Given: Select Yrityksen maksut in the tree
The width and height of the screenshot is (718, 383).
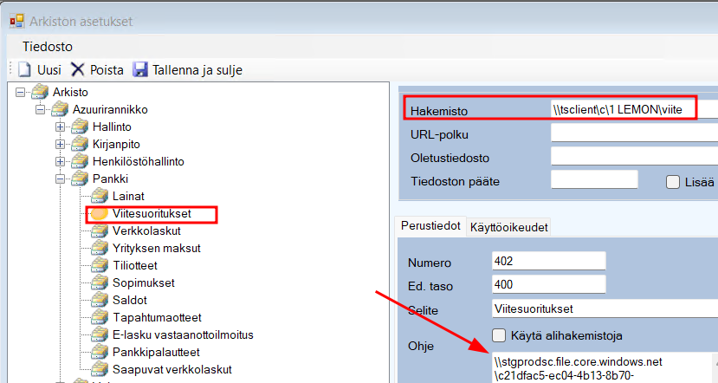Looking at the screenshot, I should (x=156, y=248).
